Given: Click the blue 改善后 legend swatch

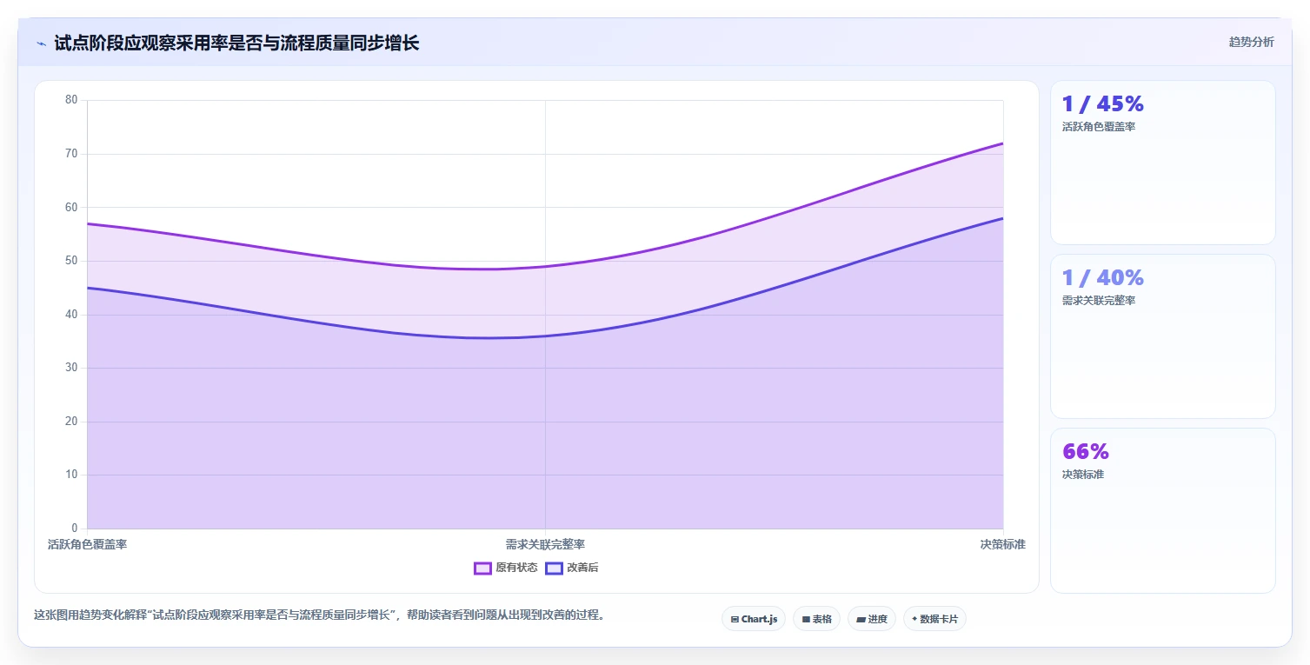Looking at the screenshot, I should coord(555,569).
